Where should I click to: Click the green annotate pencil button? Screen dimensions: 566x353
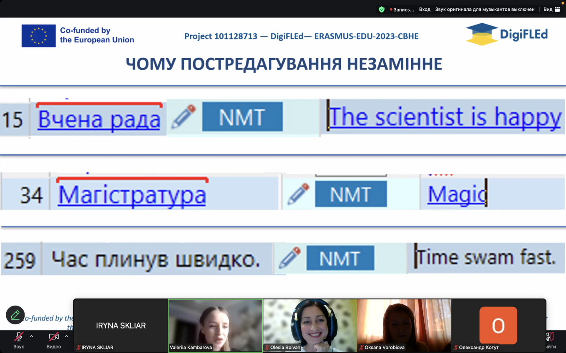pos(15,315)
